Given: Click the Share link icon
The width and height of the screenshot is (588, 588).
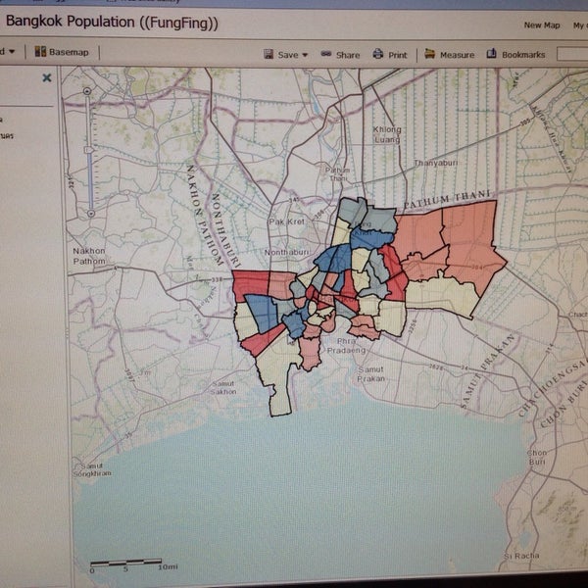Looking at the screenshot, I should (x=325, y=55).
